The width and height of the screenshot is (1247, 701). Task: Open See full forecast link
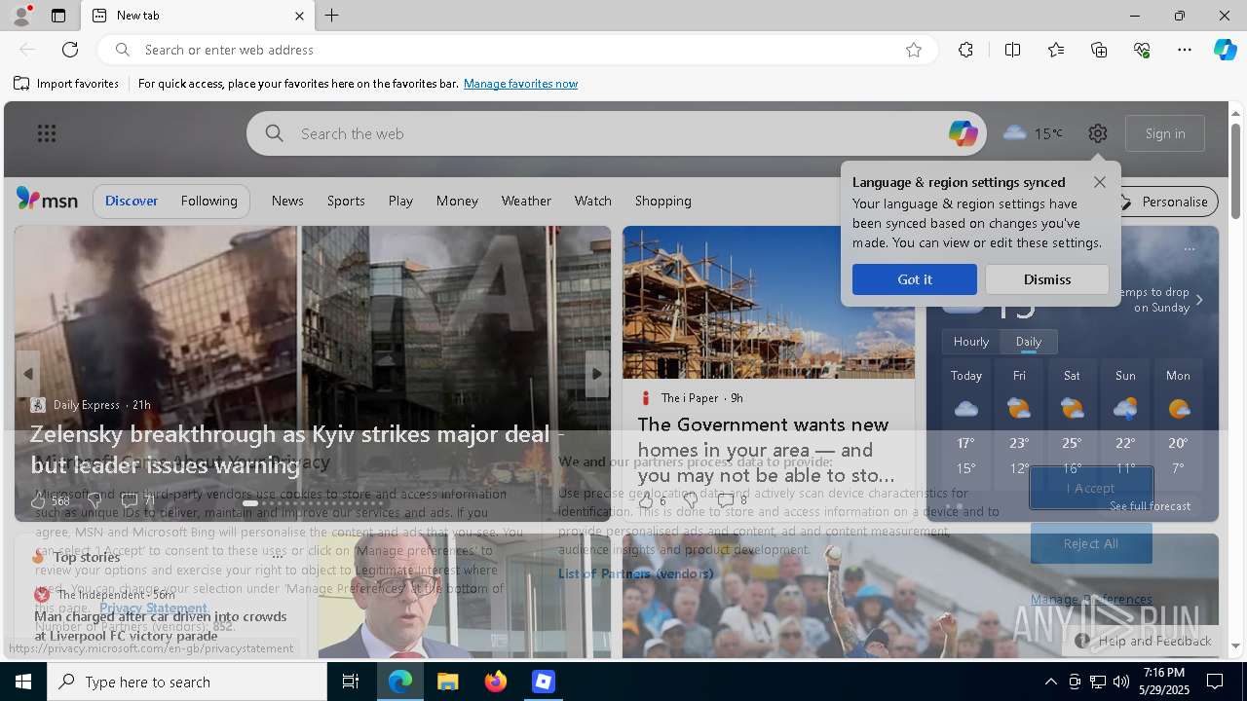(x=1150, y=506)
